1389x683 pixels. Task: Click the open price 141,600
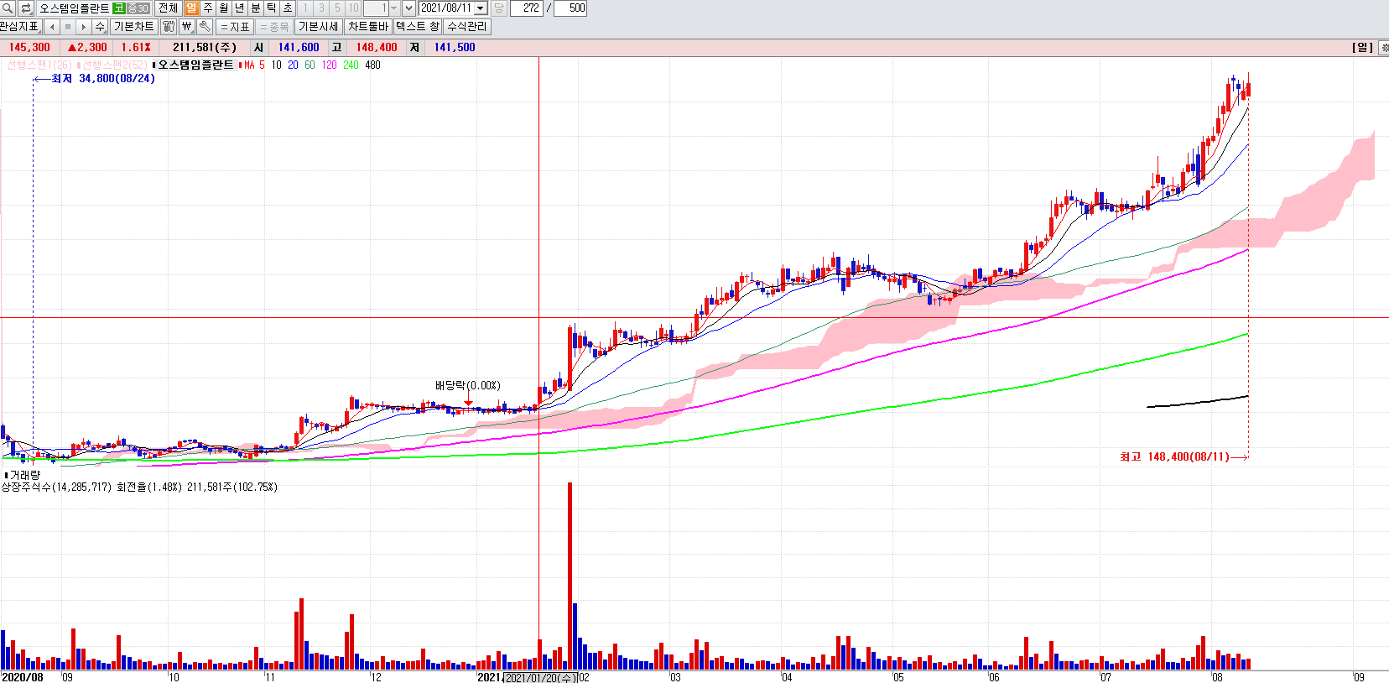(x=299, y=48)
